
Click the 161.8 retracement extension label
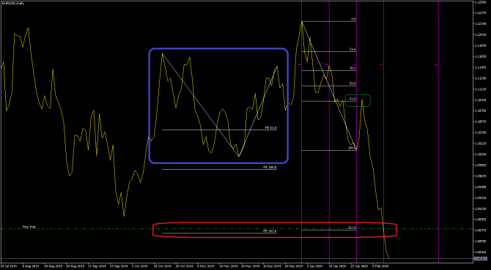point(352,228)
